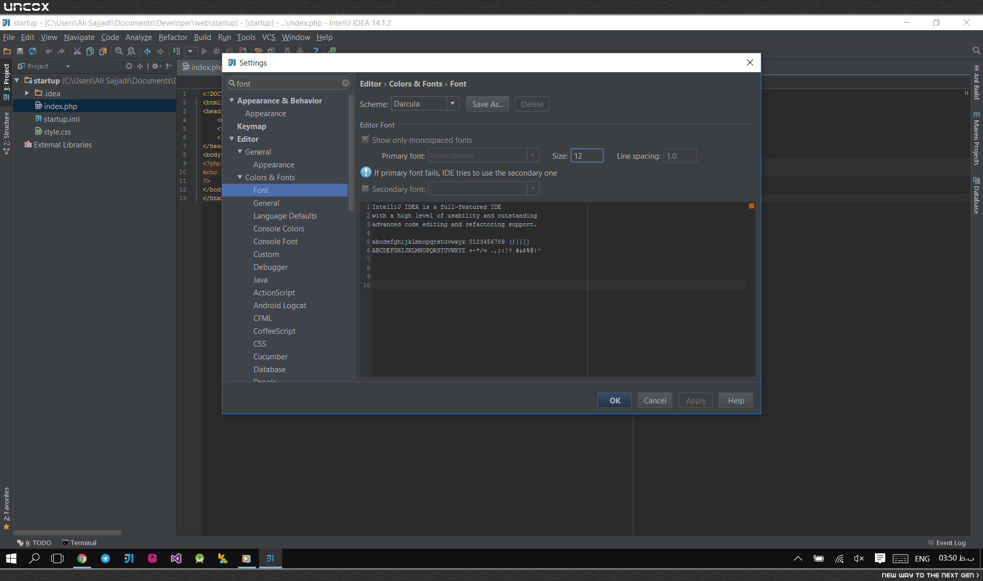The width and height of the screenshot is (983, 581).
Task: Toggle Show only monospaced fonts checkbox
Action: click(x=366, y=140)
